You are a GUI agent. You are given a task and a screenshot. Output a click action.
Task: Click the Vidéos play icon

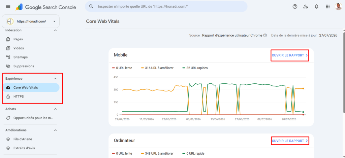[8, 48]
